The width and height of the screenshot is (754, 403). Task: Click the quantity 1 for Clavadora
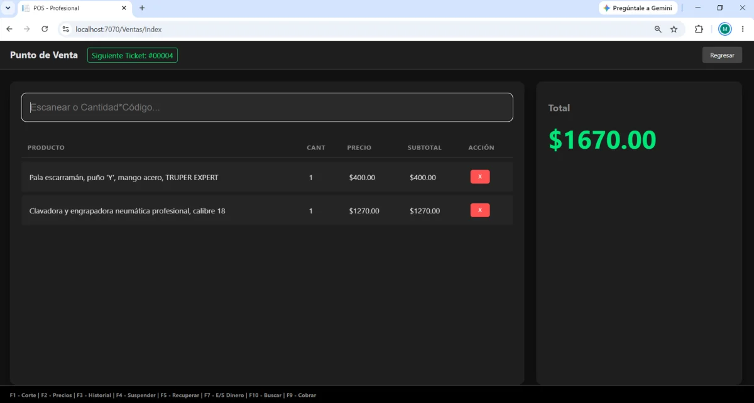(310, 211)
